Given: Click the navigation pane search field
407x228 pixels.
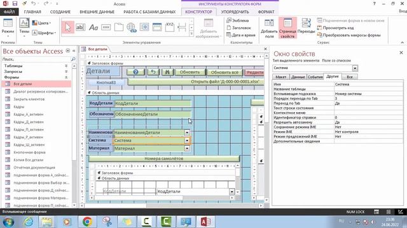Looking at the screenshot, I should click(36, 59).
